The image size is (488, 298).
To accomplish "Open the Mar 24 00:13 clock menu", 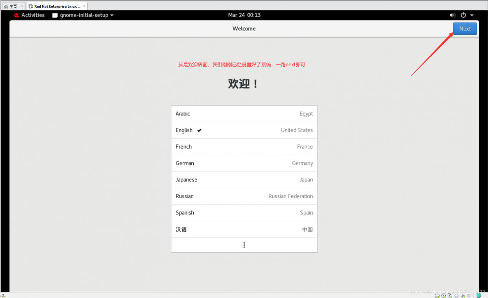I will point(244,15).
